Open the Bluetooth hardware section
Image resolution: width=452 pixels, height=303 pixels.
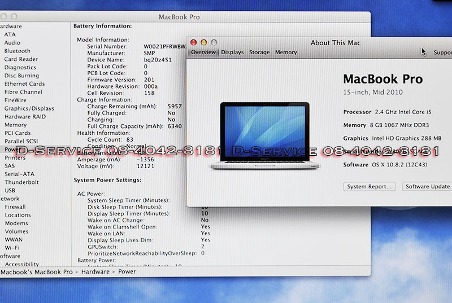pyautogui.click(x=18, y=51)
